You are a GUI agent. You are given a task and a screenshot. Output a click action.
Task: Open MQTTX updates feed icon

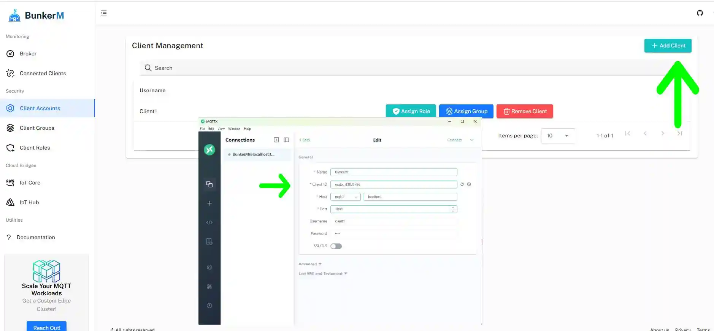209,287
